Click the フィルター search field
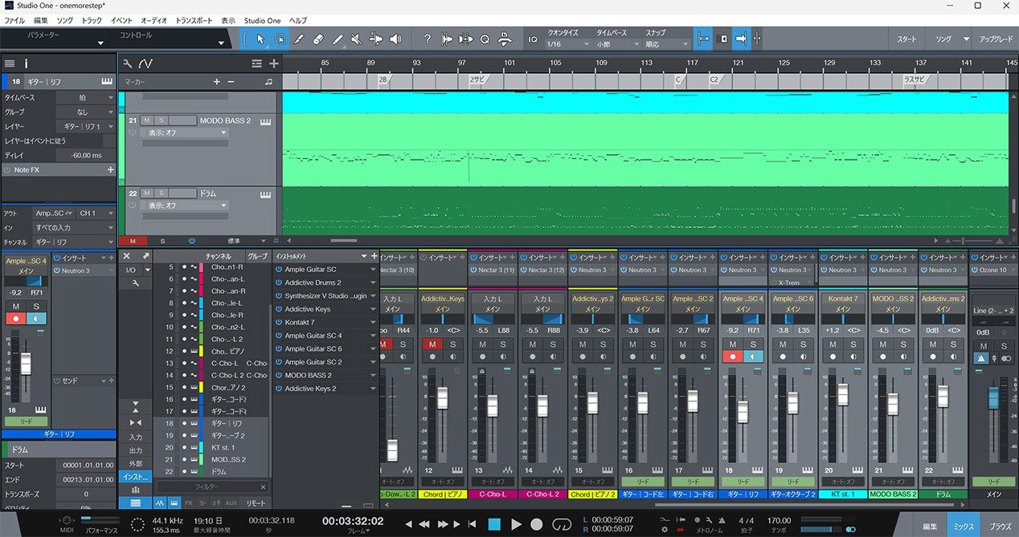The height and width of the screenshot is (537, 1019). coord(212,486)
